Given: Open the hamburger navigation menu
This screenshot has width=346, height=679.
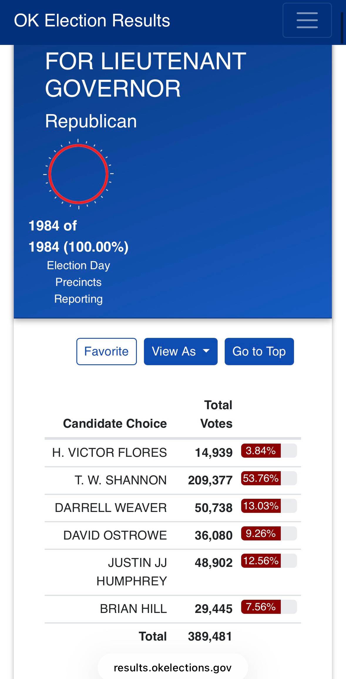Looking at the screenshot, I should point(307,20).
